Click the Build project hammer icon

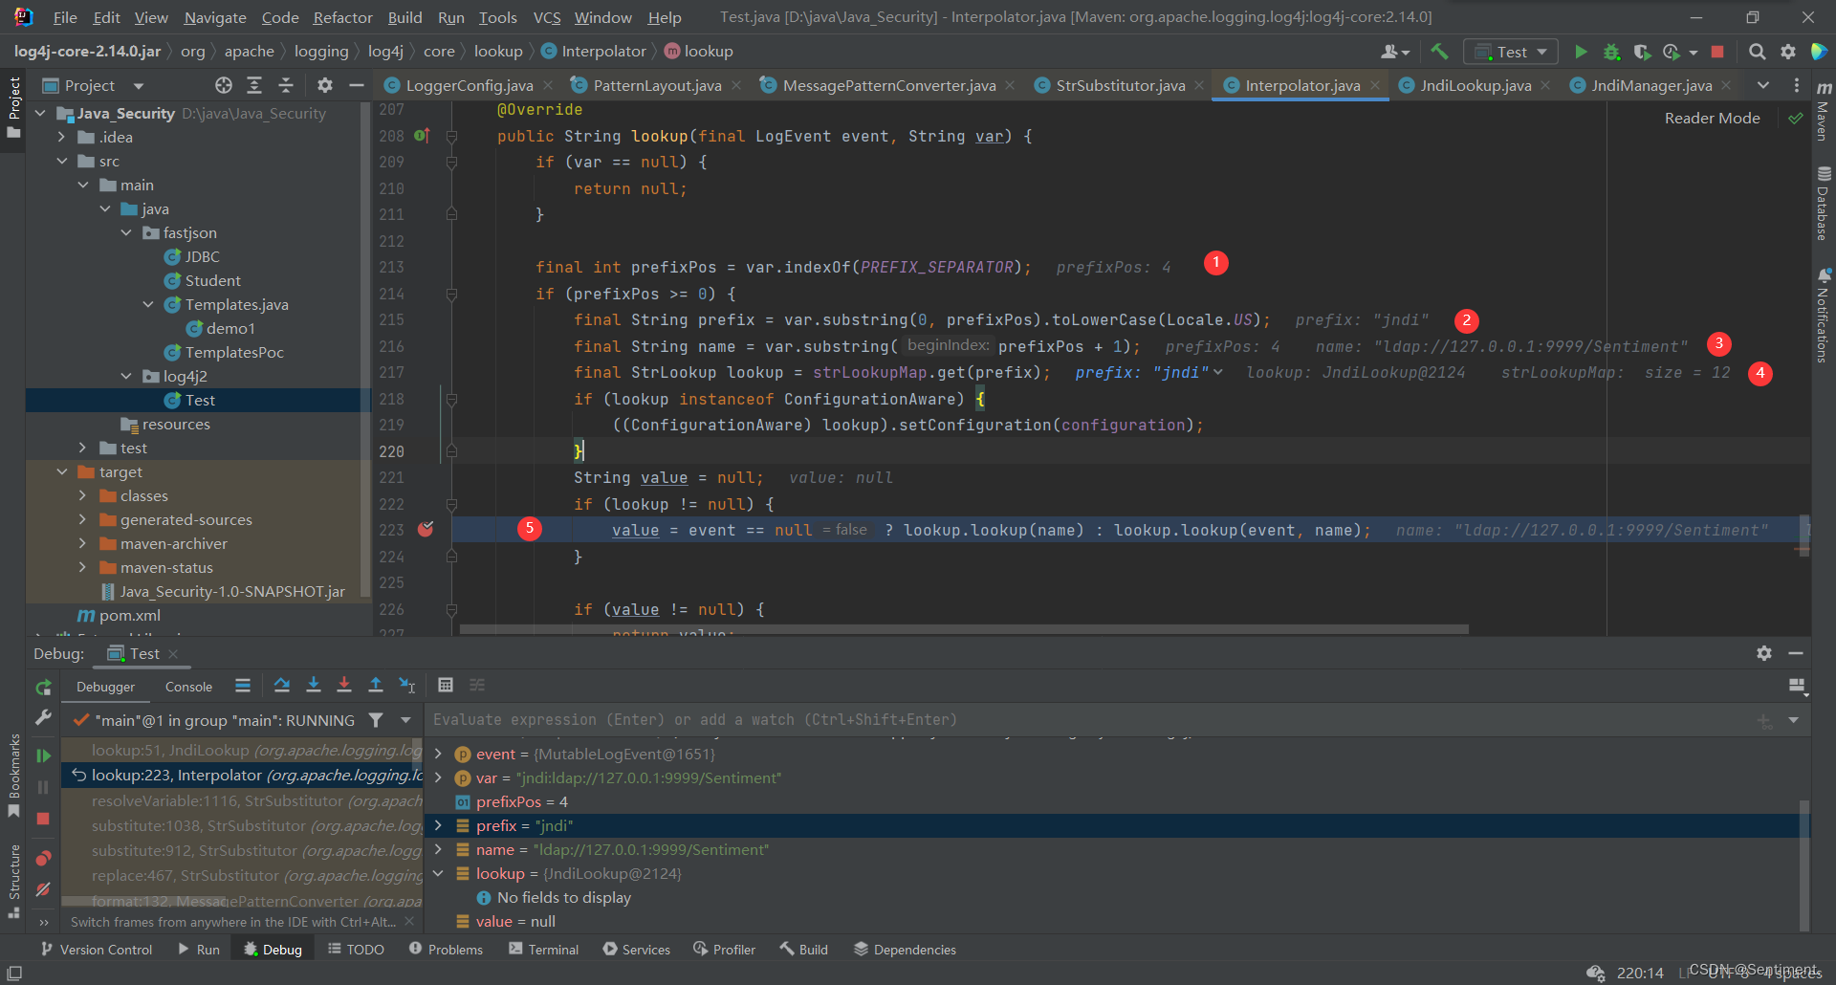click(1439, 52)
